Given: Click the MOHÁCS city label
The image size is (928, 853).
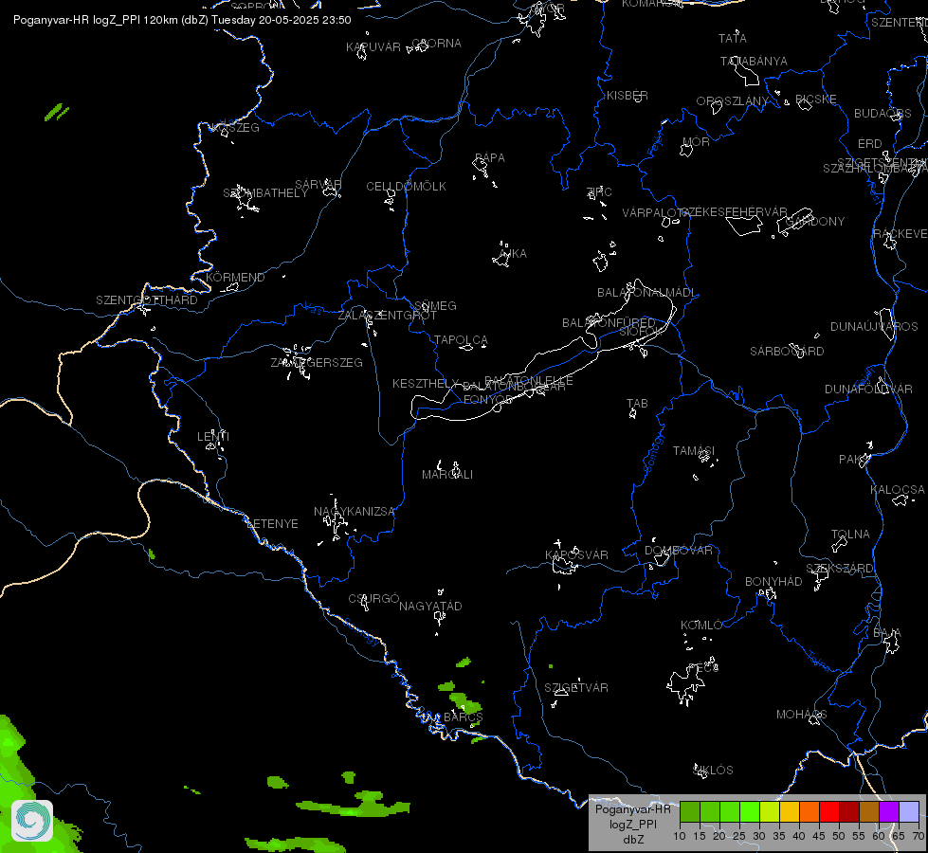Looking at the screenshot, I should [802, 715].
